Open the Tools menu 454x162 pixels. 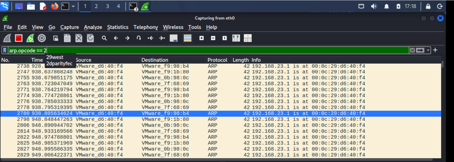(x=194, y=27)
